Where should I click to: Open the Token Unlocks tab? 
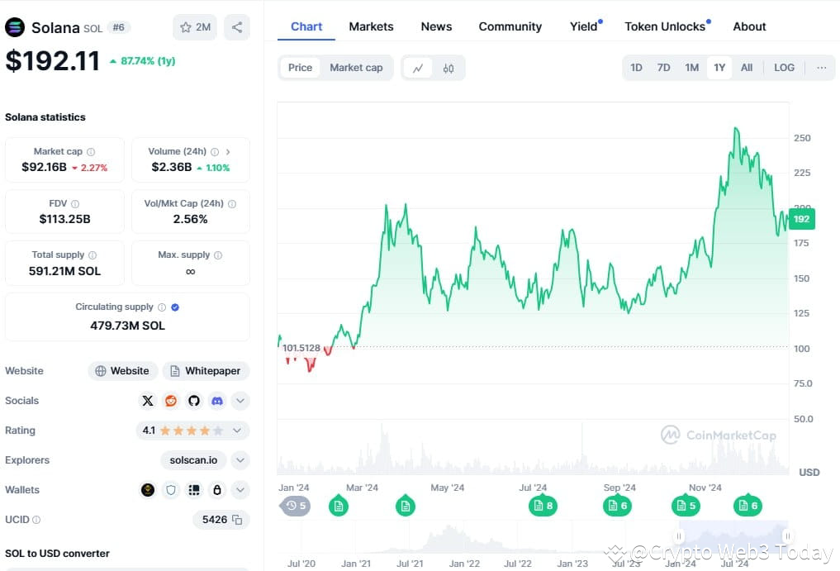(665, 26)
